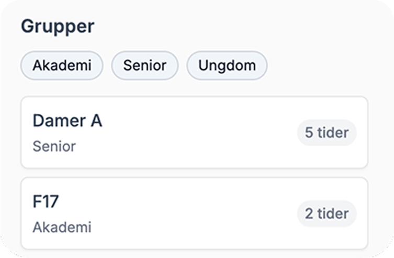
Task: Select the first group list item
Action: pyautogui.click(x=194, y=133)
